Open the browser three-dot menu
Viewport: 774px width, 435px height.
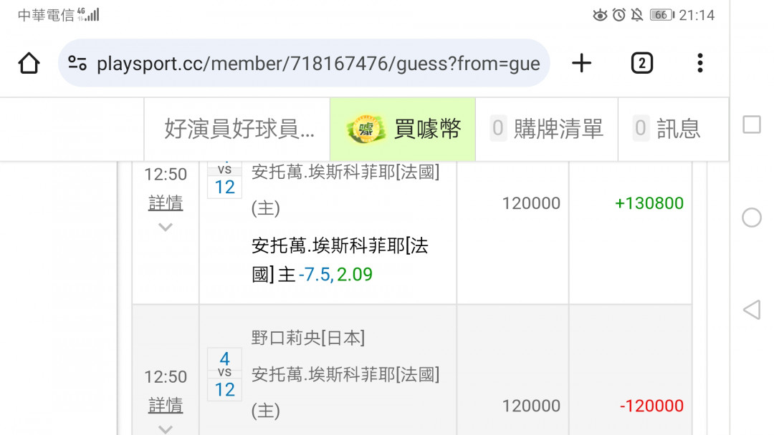(700, 63)
